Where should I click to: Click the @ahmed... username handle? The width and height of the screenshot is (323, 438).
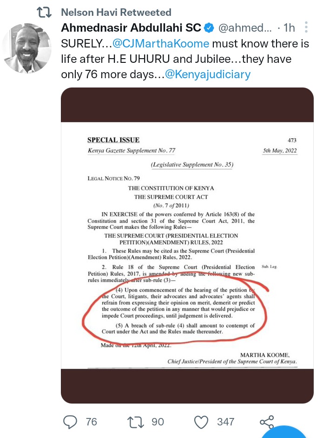(x=245, y=27)
